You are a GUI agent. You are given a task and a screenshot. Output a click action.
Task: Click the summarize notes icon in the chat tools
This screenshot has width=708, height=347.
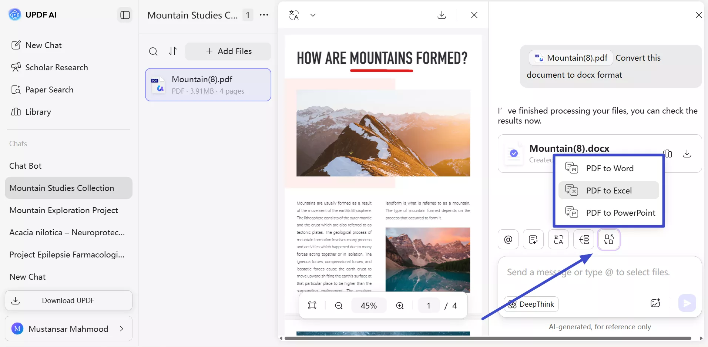pos(533,240)
